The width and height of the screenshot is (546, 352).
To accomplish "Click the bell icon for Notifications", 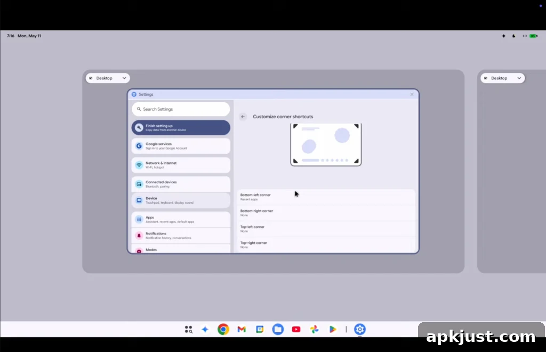I will (x=139, y=236).
